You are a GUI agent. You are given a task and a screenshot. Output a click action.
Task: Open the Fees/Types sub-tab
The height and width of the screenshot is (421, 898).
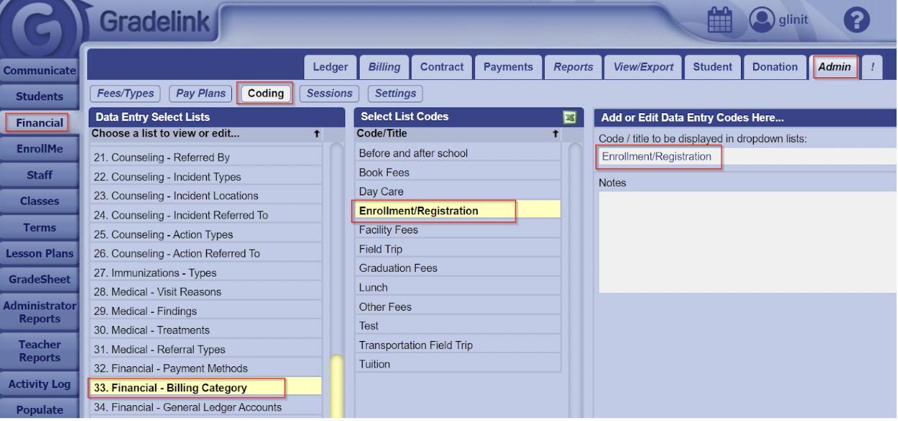pyautogui.click(x=125, y=93)
